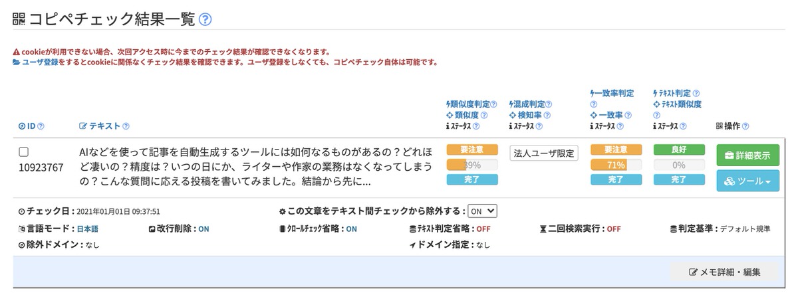Screen dimensions: 798x299
Task: Click the 法人ユーザ限定 button
Action: [x=544, y=153]
